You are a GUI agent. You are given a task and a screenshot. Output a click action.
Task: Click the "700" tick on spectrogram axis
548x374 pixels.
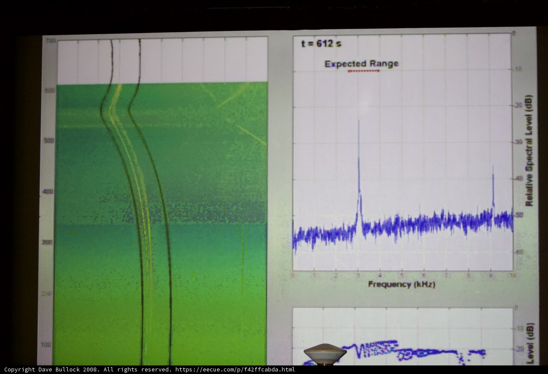pyautogui.click(x=50, y=40)
